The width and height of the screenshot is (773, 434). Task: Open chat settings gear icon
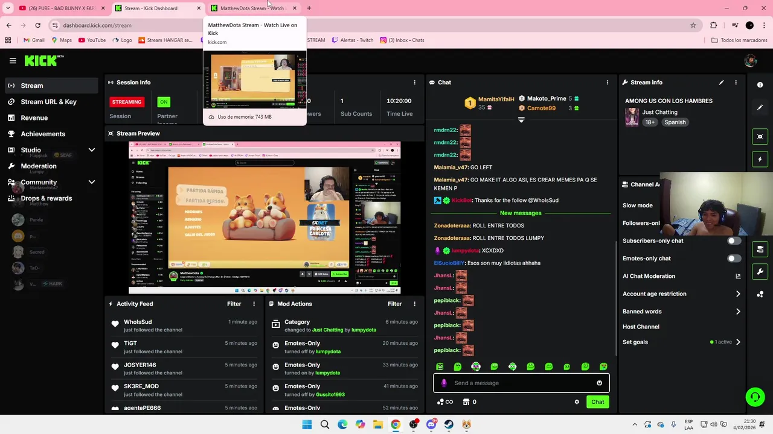point(577,402)
